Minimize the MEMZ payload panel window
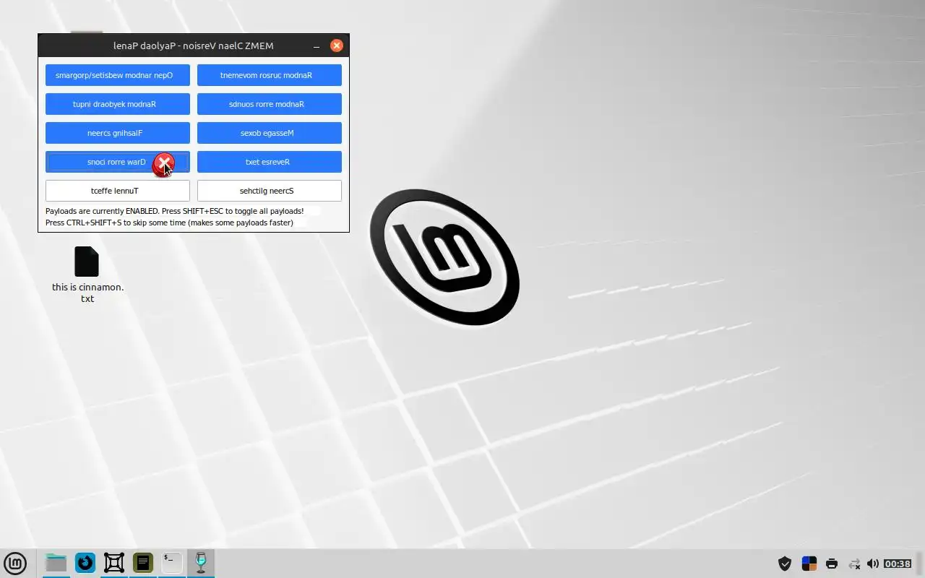 [317, 46]
